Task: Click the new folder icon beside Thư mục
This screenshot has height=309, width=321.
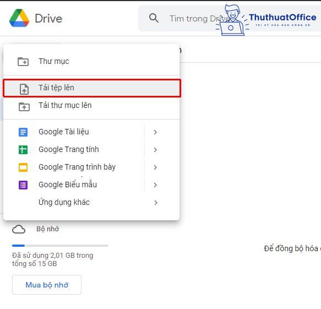Action: (23, 62)
